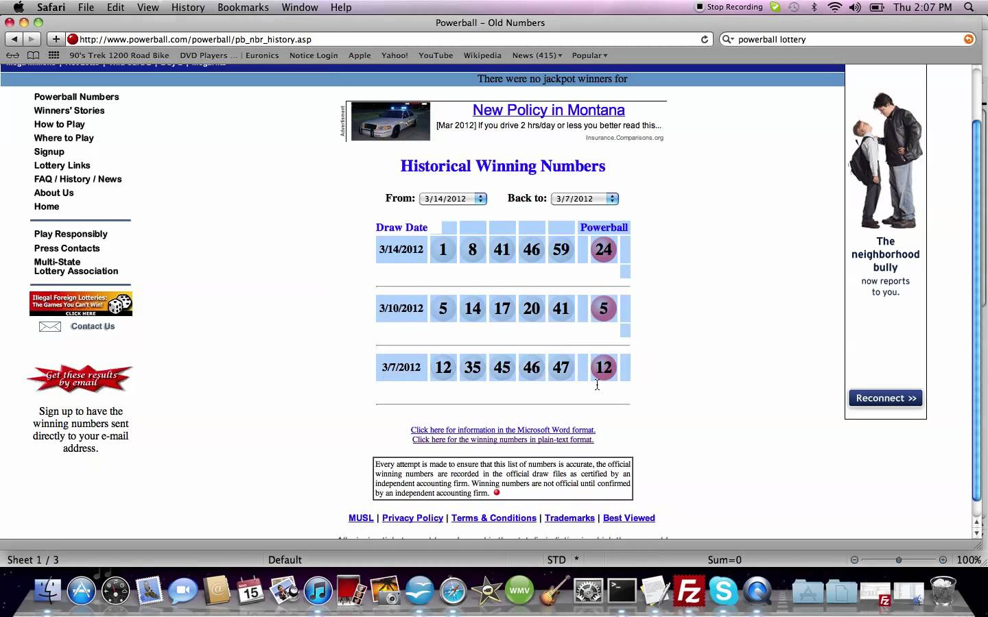Click the zoom slider in the status bar
Viewport: 988px width, 617px height.
coord(899,560)
